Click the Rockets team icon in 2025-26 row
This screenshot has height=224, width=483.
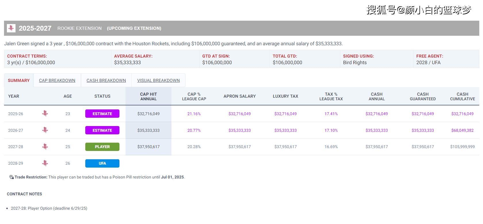click(x=45, y=113)
